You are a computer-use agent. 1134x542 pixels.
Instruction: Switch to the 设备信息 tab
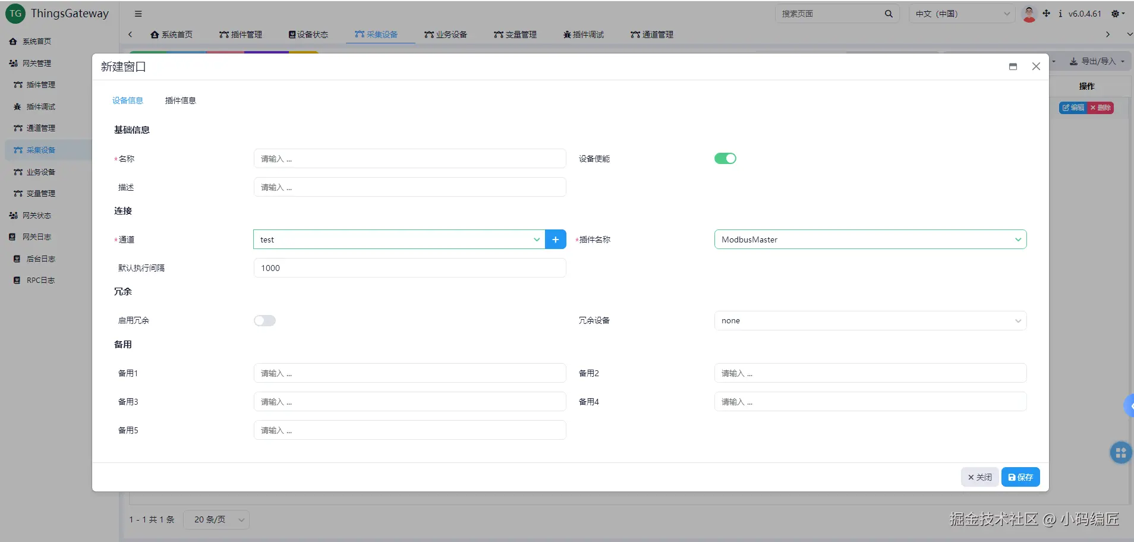128,100
